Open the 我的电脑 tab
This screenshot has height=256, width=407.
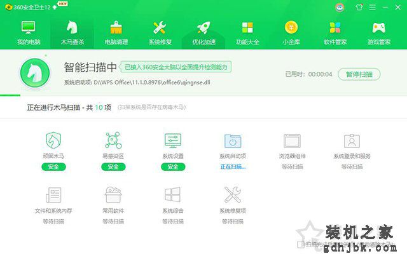(28, 32)
